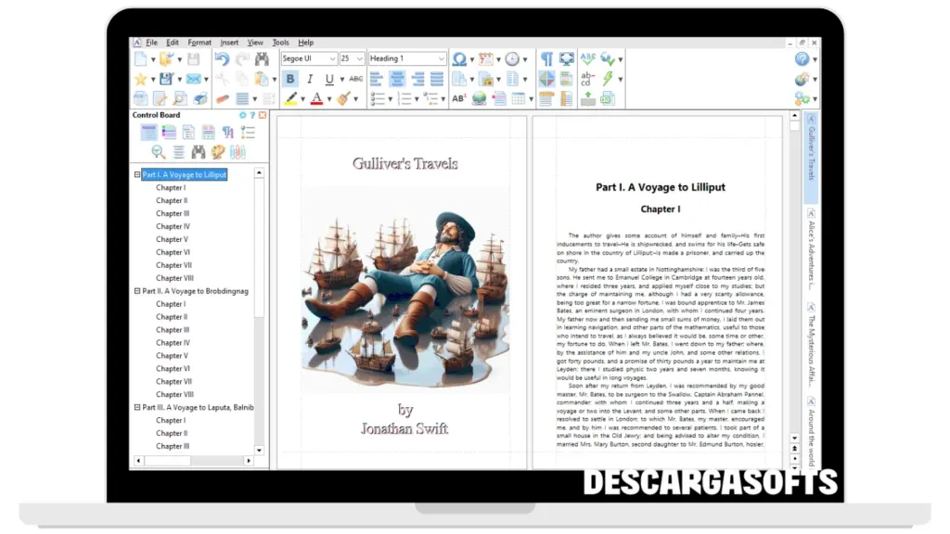The width and height of the screenshot is (950, 534).
Task: Toggle Italic formatting
Action: (311, 79)
